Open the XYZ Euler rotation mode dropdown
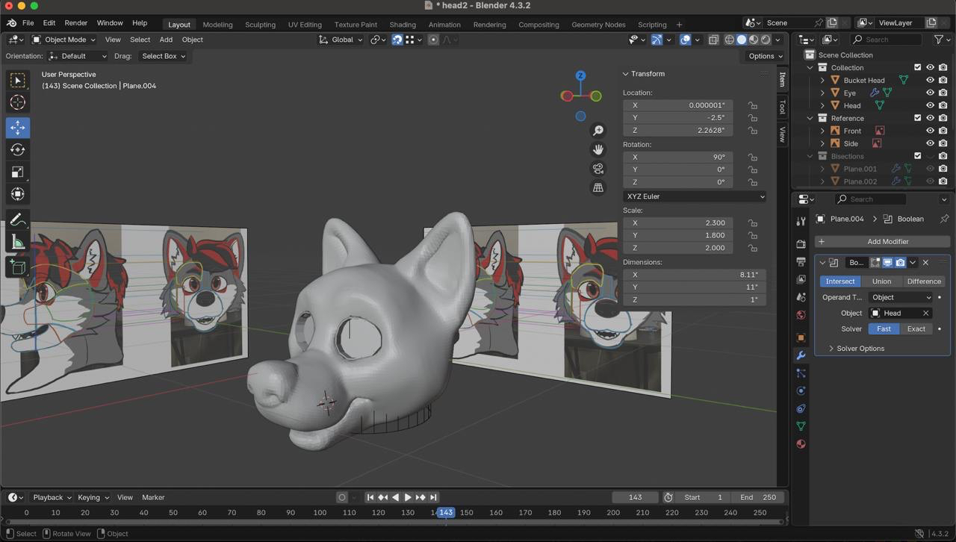The width and height of the screenshot is (956, 542). click(x=695, y=196)
